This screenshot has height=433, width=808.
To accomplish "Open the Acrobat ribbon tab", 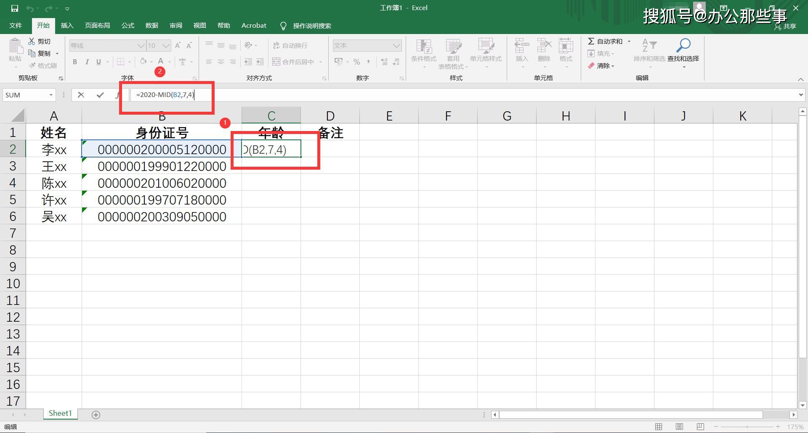I will click(x=254, y=26).
